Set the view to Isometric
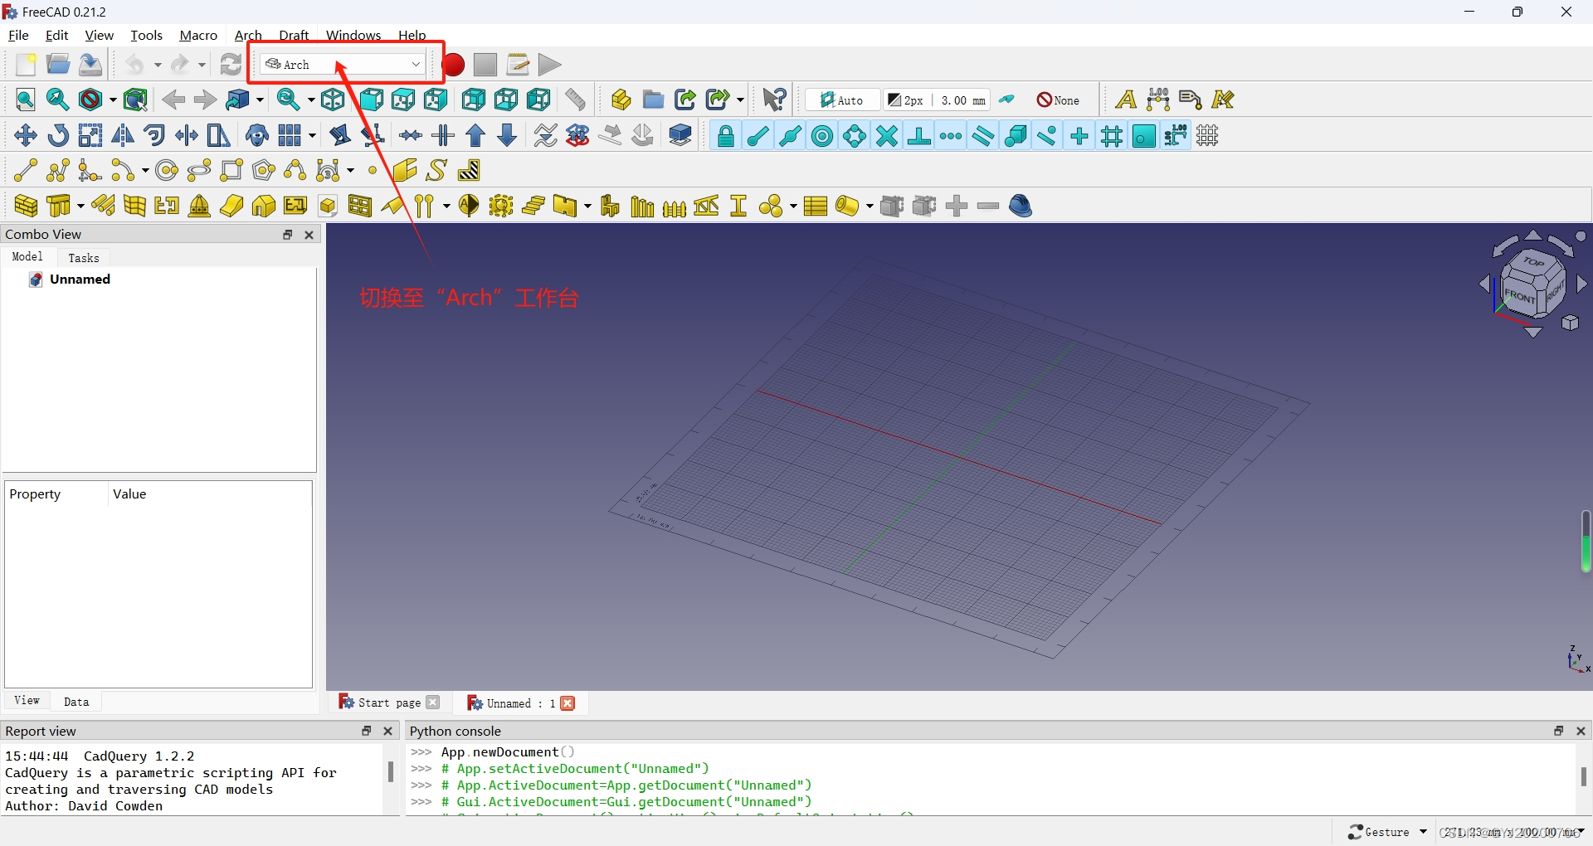 [333, 100]
